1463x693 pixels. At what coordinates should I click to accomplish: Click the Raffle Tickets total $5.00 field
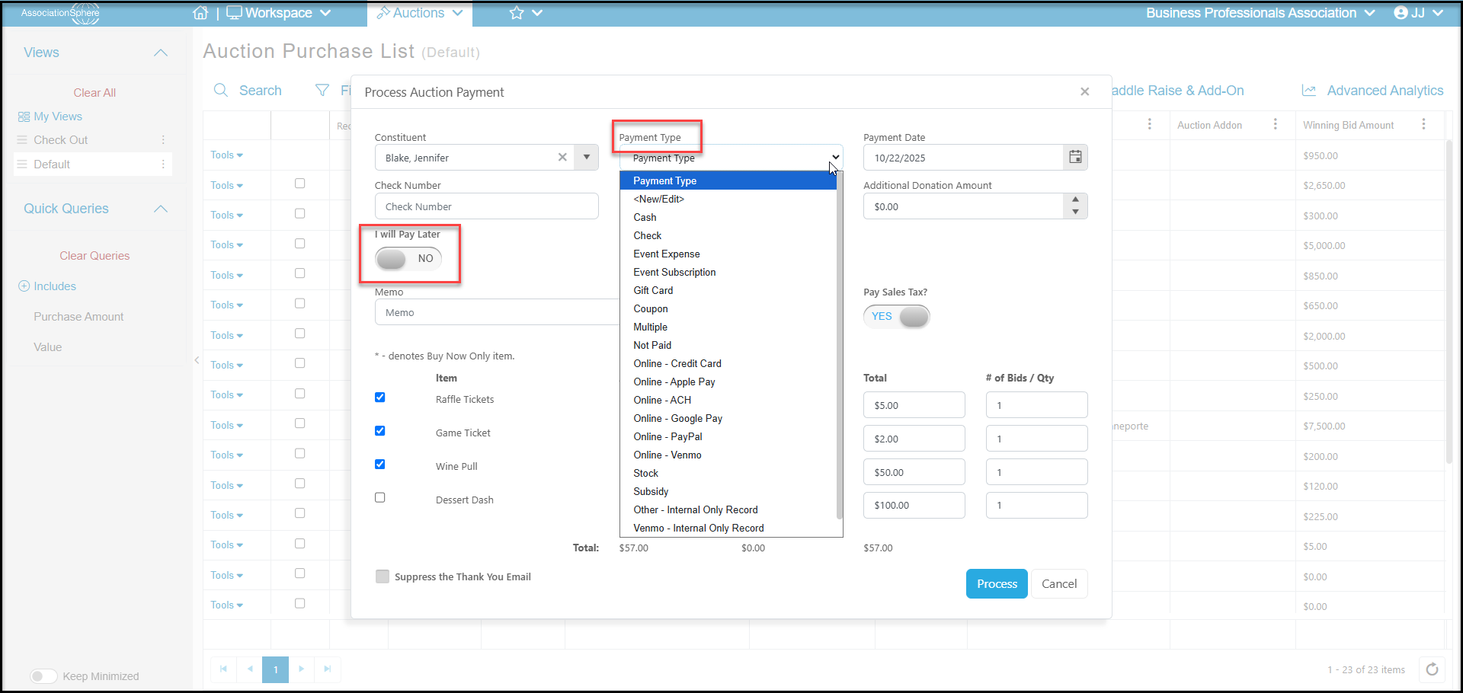[x=914, y=405]
